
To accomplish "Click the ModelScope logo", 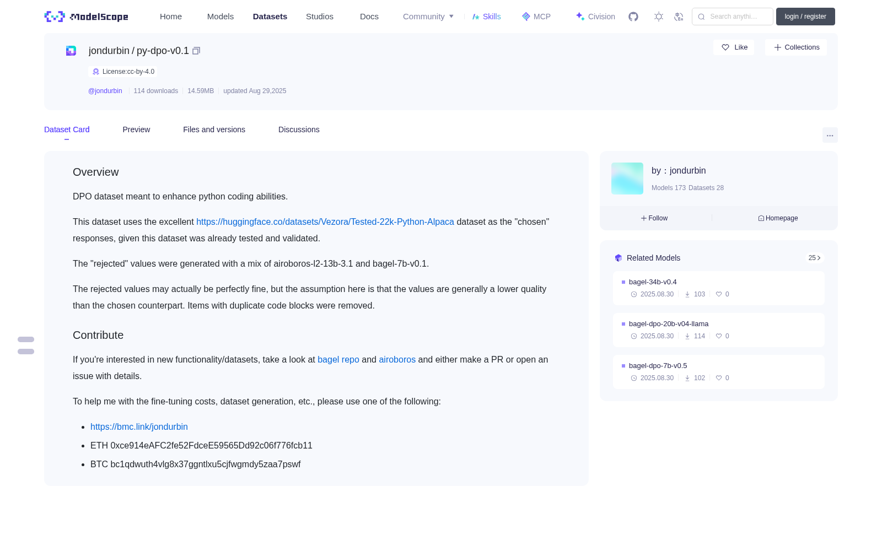I will point(86,17).
